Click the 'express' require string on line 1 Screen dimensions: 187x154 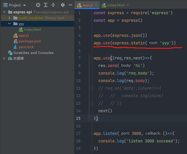click(160, 13)
